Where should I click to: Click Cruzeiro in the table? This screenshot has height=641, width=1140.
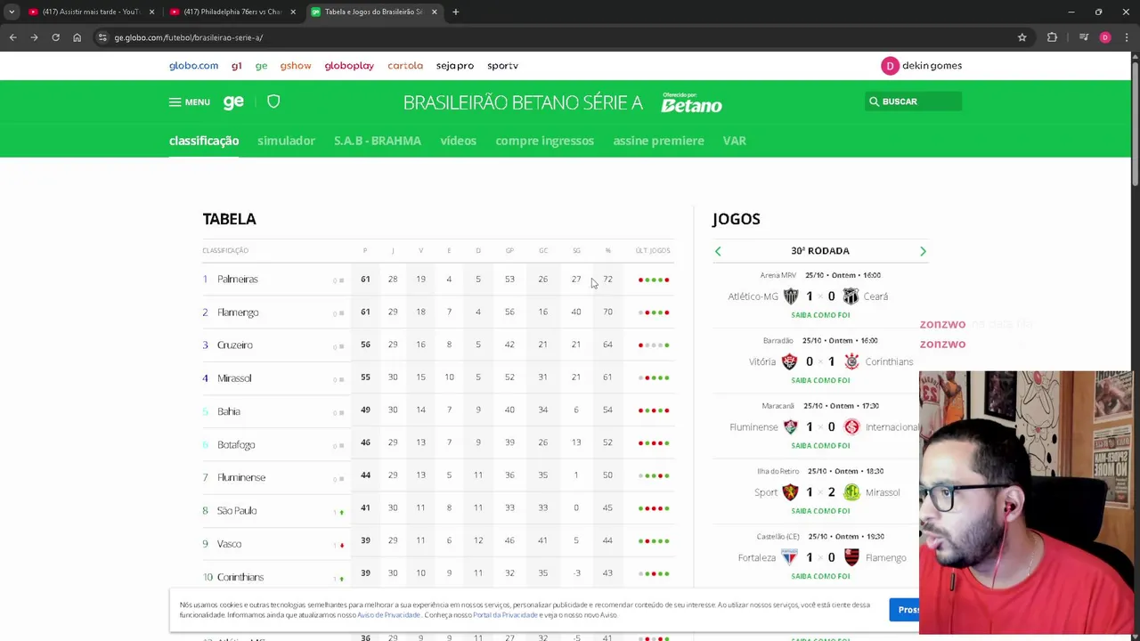[235, 345]
